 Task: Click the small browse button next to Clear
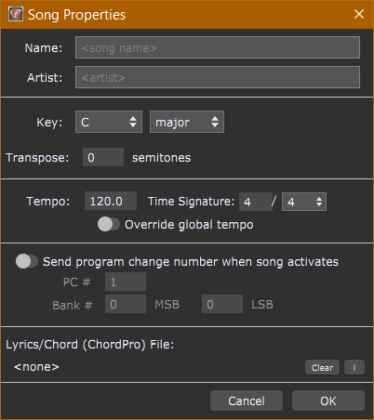354,367
